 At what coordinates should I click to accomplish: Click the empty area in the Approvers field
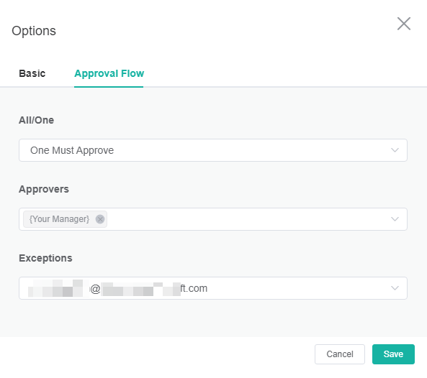coord(245,219)
